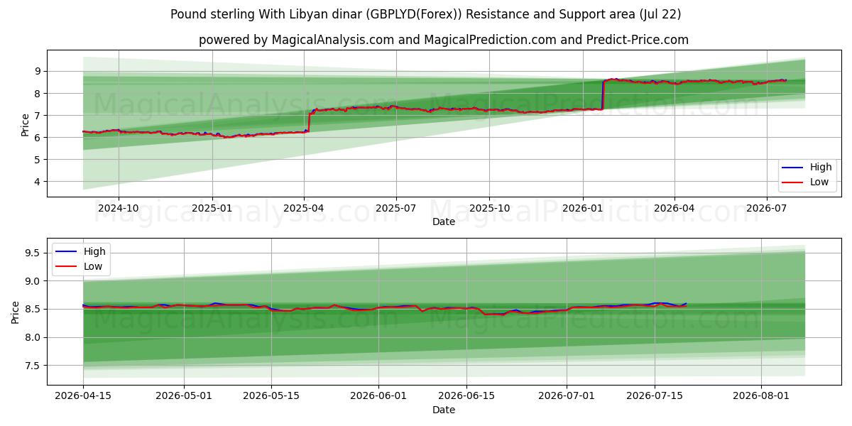Click the '2026-07' x-axis label
The width and height of the screenshot is (852, 426).
(766, 209)
